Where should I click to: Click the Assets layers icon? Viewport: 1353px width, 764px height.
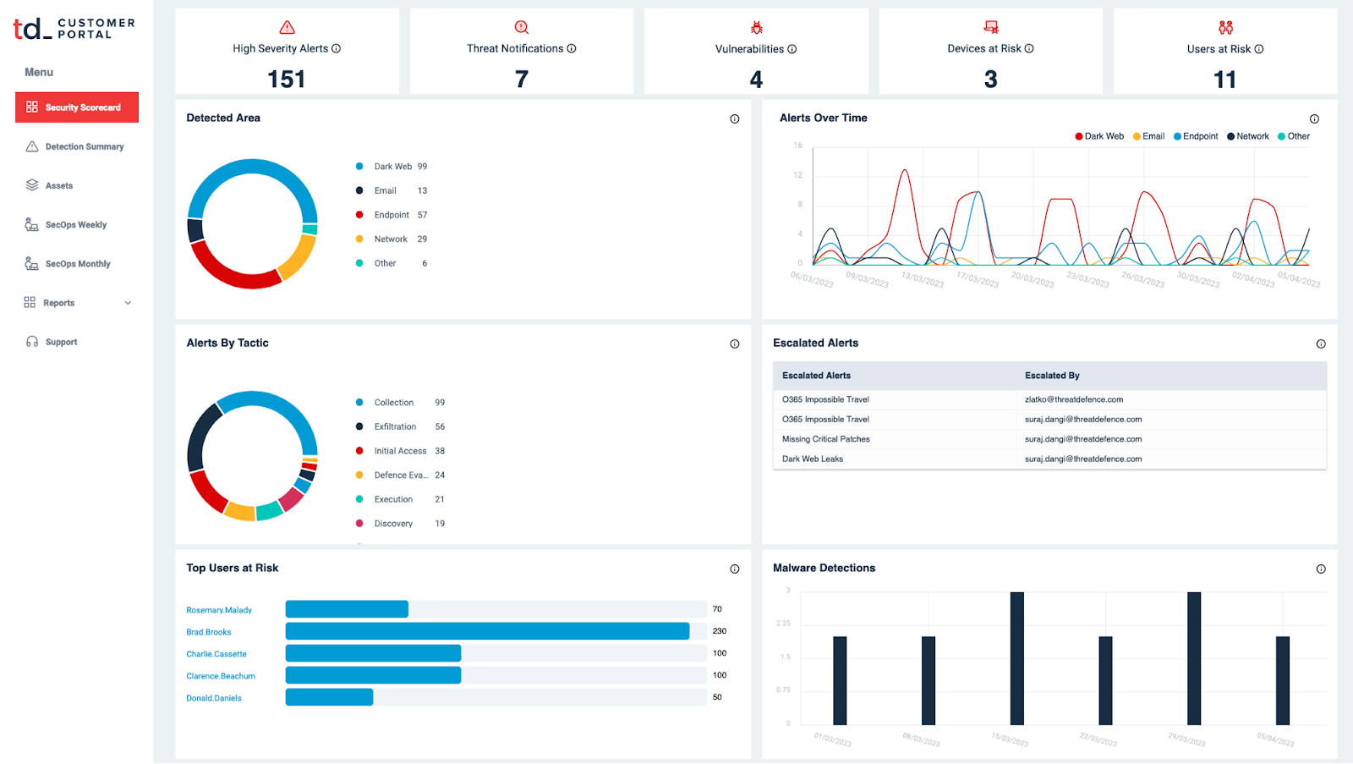(32, 185)
